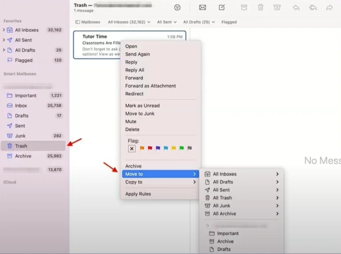Click the Mailboxes sidebar toggle
341x254 pixels.
pyautogui.click(x=87, y=22)
